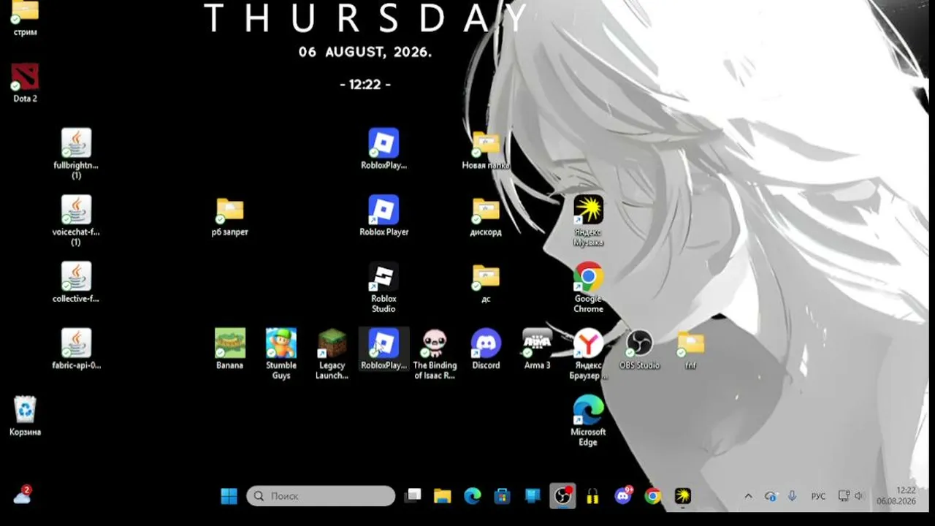Open Discord from the taskbar
The image size is (935, 526).
623,496
